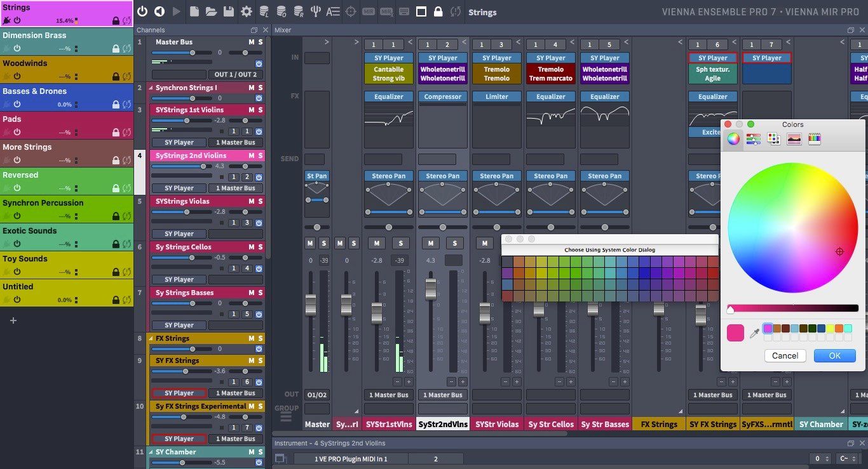868x469 pixels.
Task: Click OK in the Colors dialog
Action: point(834,356)
